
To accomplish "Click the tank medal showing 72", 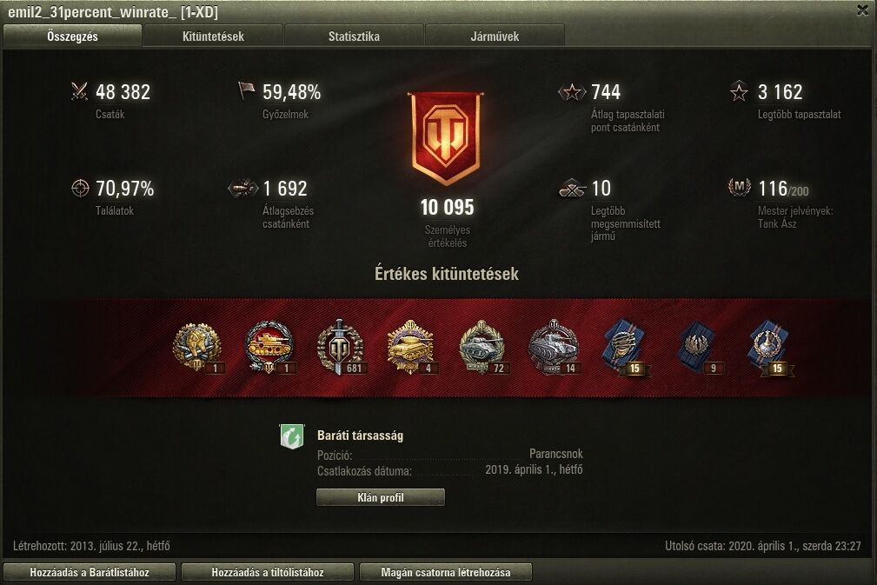I will [x=482, y=348].
